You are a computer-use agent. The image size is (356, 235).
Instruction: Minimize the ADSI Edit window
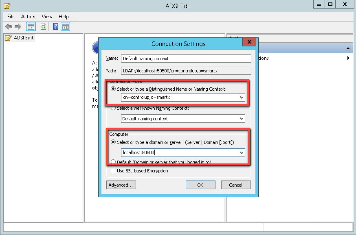pos(319,4)
